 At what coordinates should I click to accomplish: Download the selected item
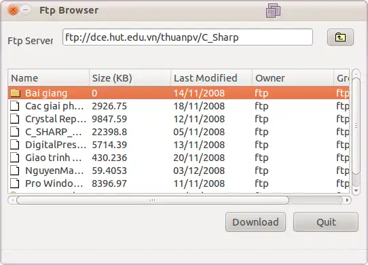(255, 222)
